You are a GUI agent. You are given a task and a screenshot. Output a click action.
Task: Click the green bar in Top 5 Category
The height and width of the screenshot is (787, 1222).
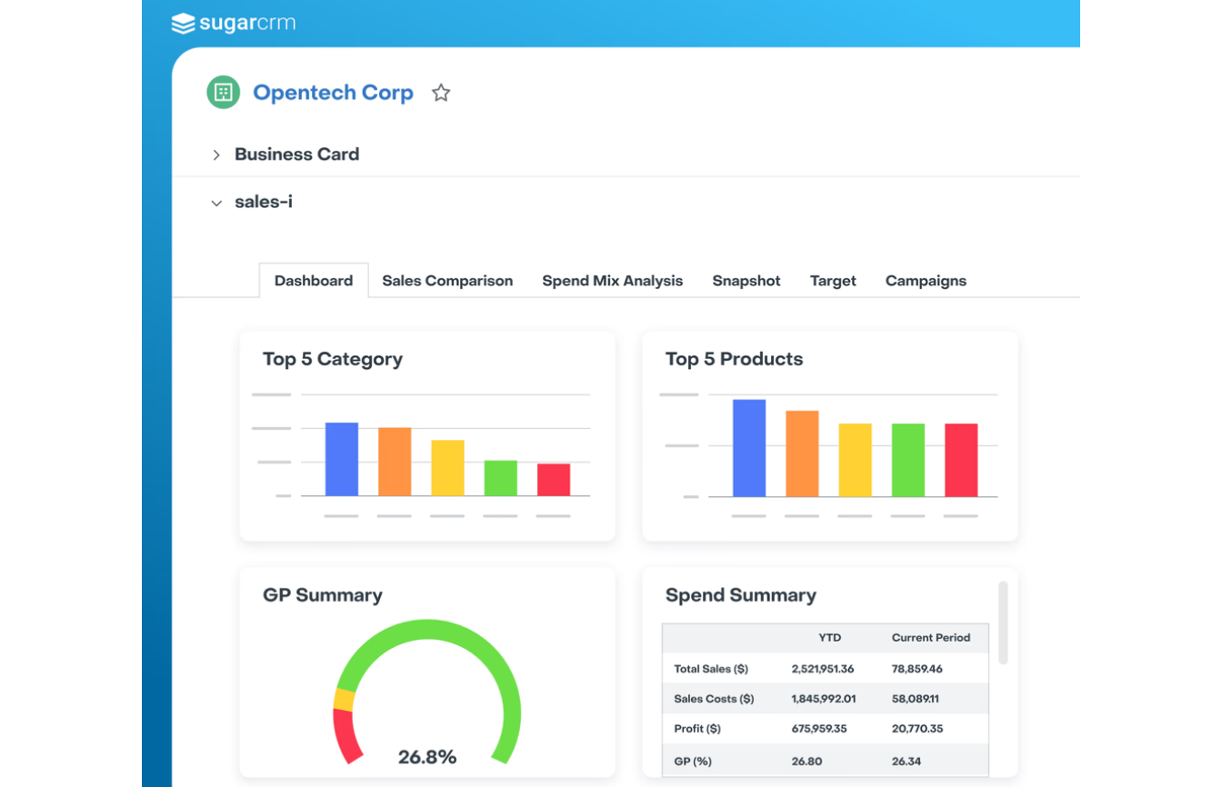500,478
